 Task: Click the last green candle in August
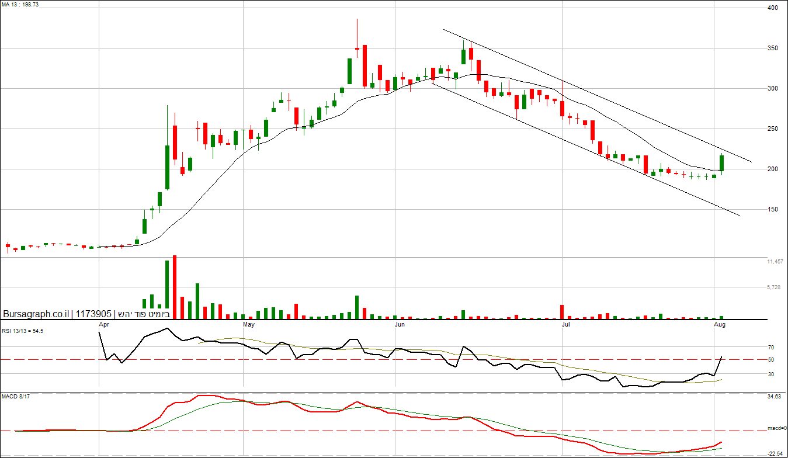722,163
